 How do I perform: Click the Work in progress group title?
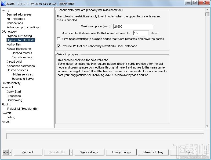(x=68, y=55)
